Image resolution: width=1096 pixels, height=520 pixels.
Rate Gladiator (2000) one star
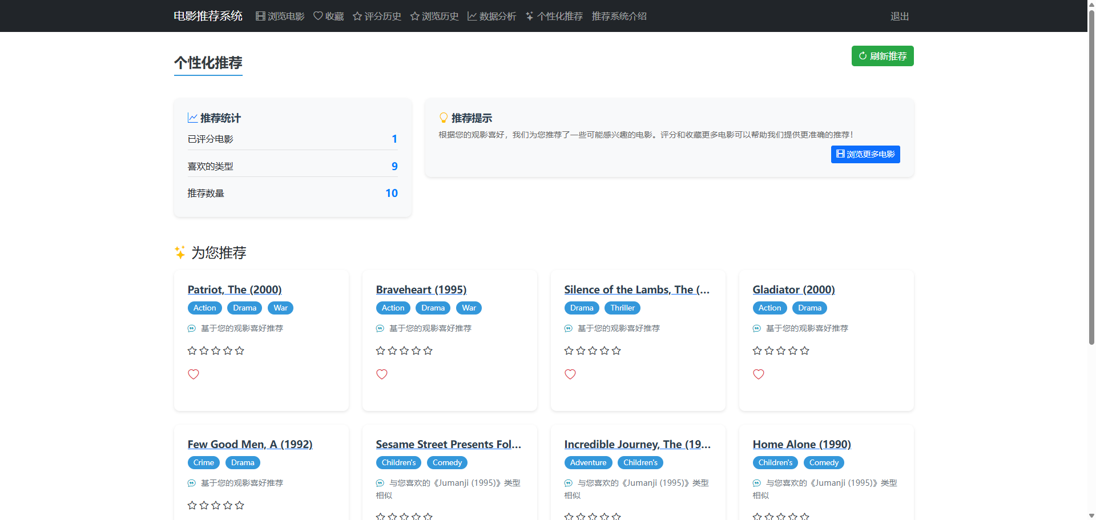(757, 350)
